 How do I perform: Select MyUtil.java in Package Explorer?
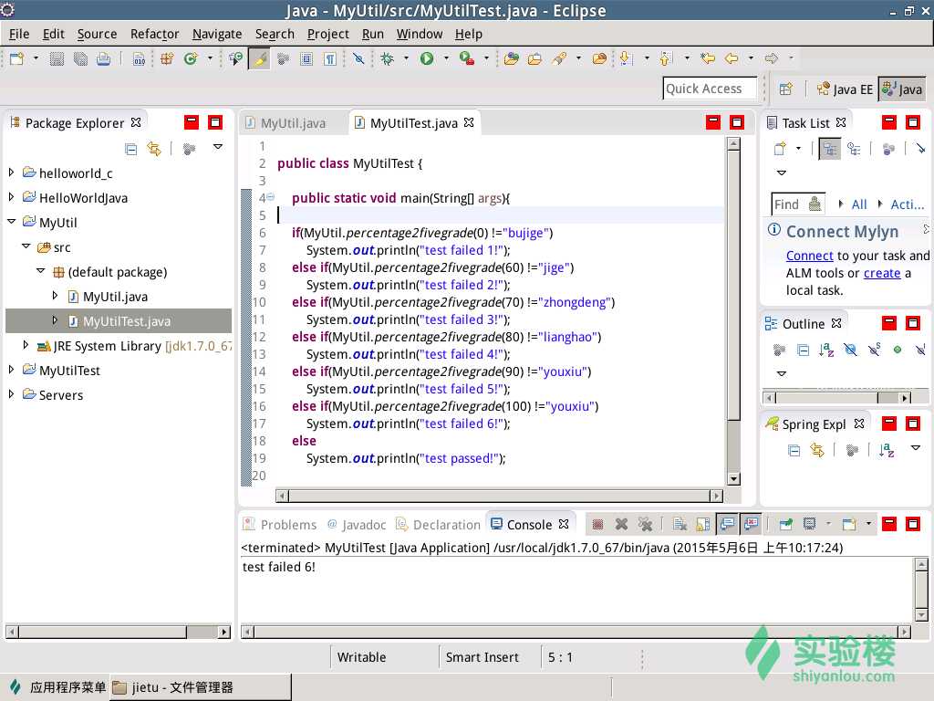coord(116,297)
